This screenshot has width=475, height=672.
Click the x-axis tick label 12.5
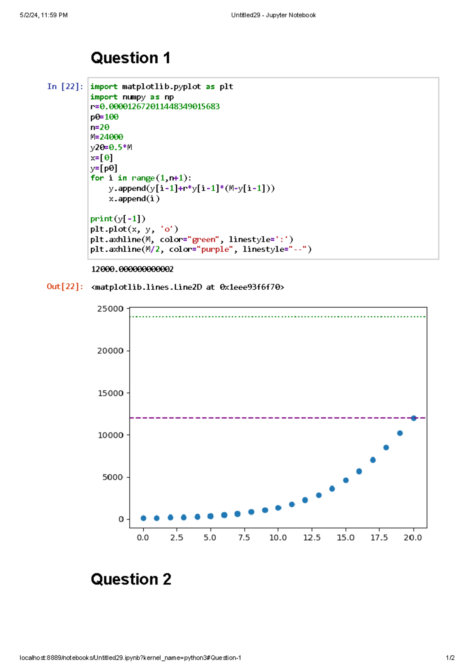312,538
